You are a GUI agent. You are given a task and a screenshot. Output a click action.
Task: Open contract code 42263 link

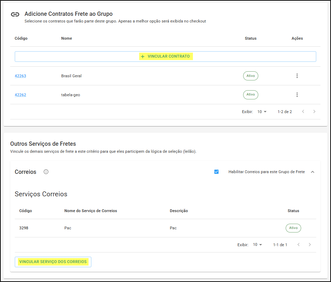tap(20, 76)
